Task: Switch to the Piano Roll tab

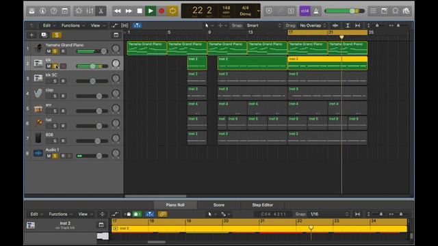Action: tap(175, 205)
